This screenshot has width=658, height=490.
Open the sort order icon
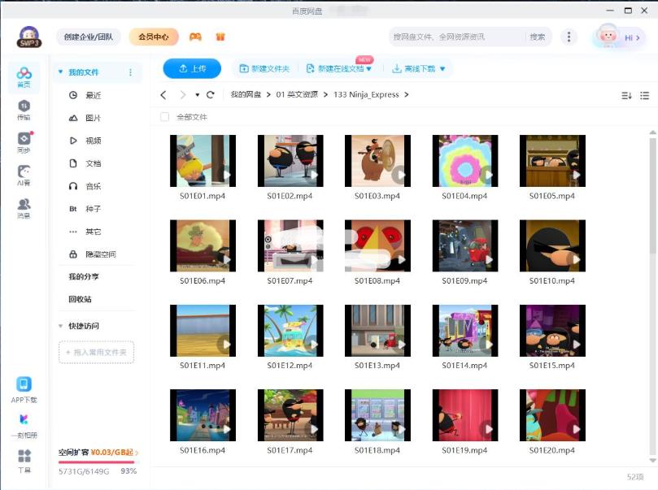626,96
